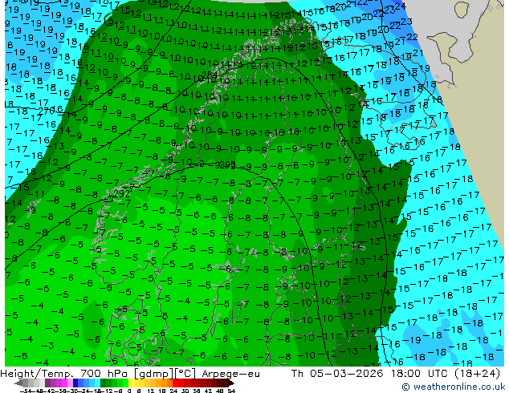This screenshot has height=393, width=509.
Task: Click the 54 legend scale label
Action: pyautogui.click(x=231, y=391)
